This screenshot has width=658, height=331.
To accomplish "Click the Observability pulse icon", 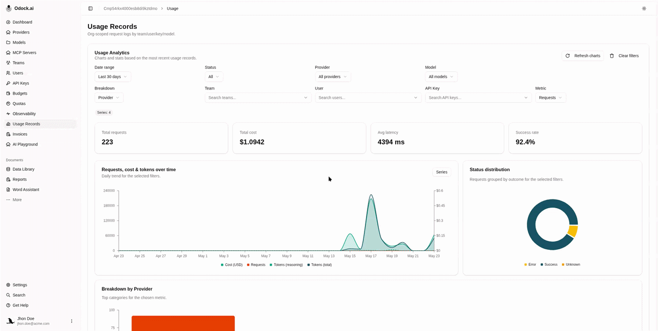I will point(8,114).
